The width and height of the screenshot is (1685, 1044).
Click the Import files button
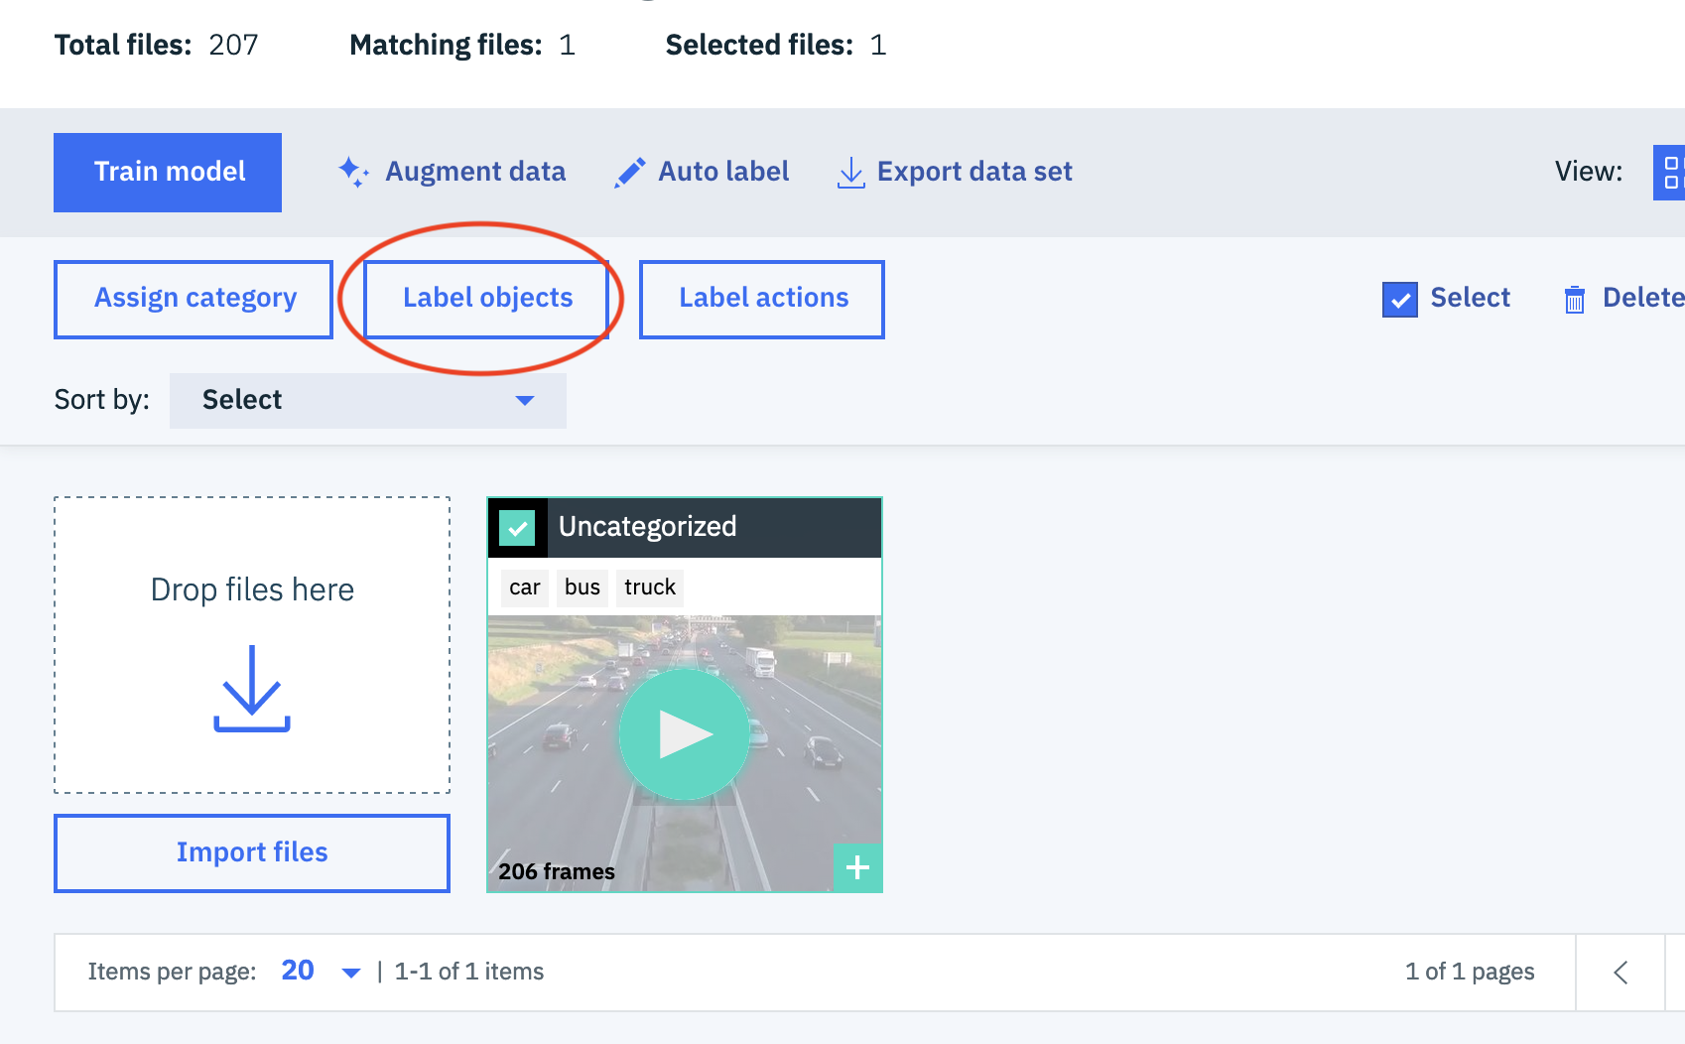[252, 853]
